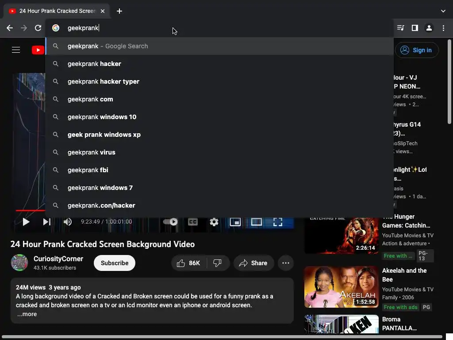Click the page horizontal scrollbar

(x=222, y=337)
